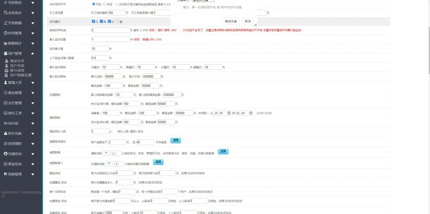430x214 pixels.
Task: Click the 消费管理 icon
Action: click(x=6, y=174)
